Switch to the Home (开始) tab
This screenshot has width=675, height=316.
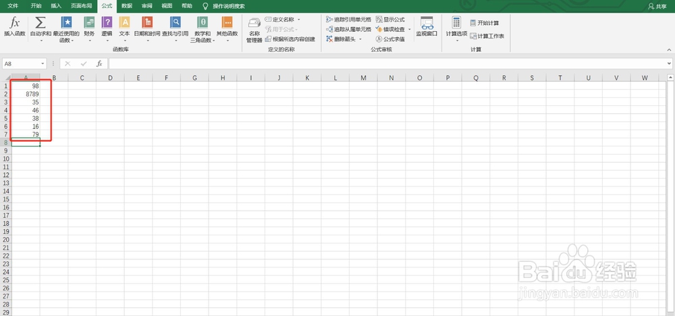[36, 6]
